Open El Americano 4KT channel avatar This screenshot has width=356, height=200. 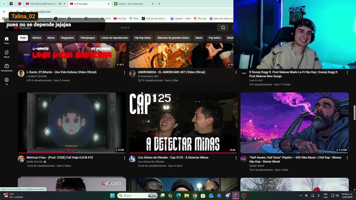132,73
